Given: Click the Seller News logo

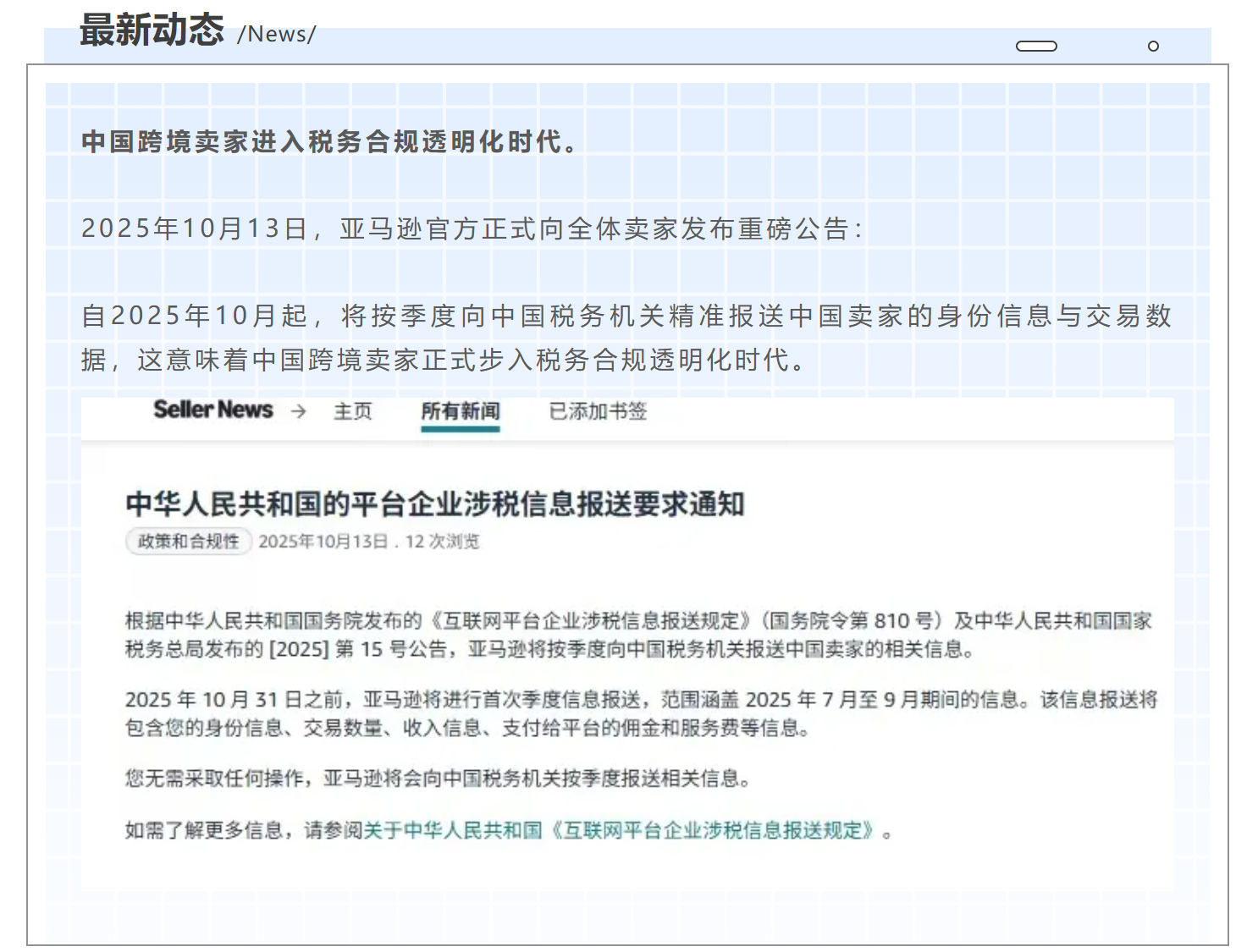Looking at the screenshot, I should [212, 410].
